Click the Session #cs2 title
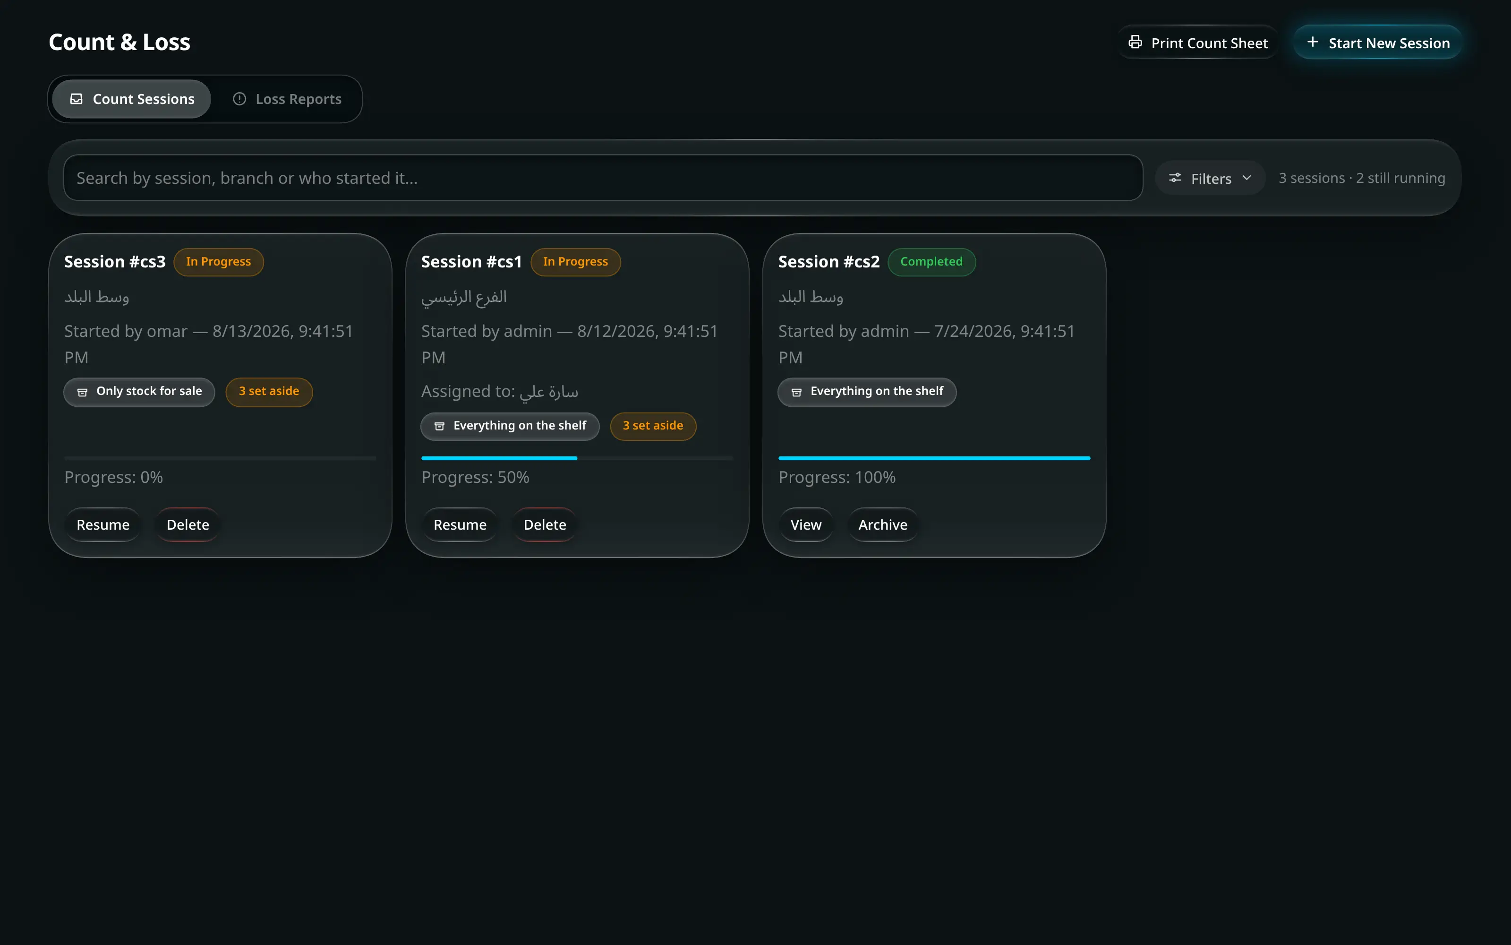The image size is (1511, 945). point(829,262)
